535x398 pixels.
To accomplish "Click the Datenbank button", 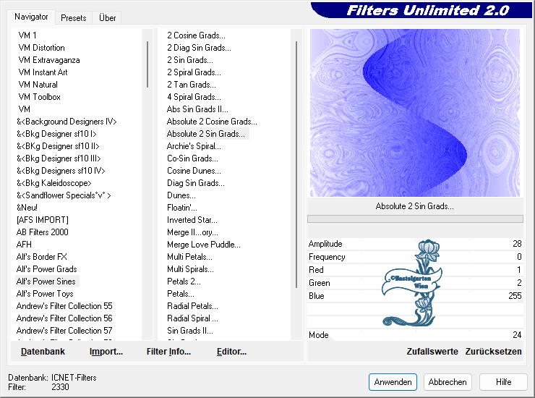I will [43, 352].
